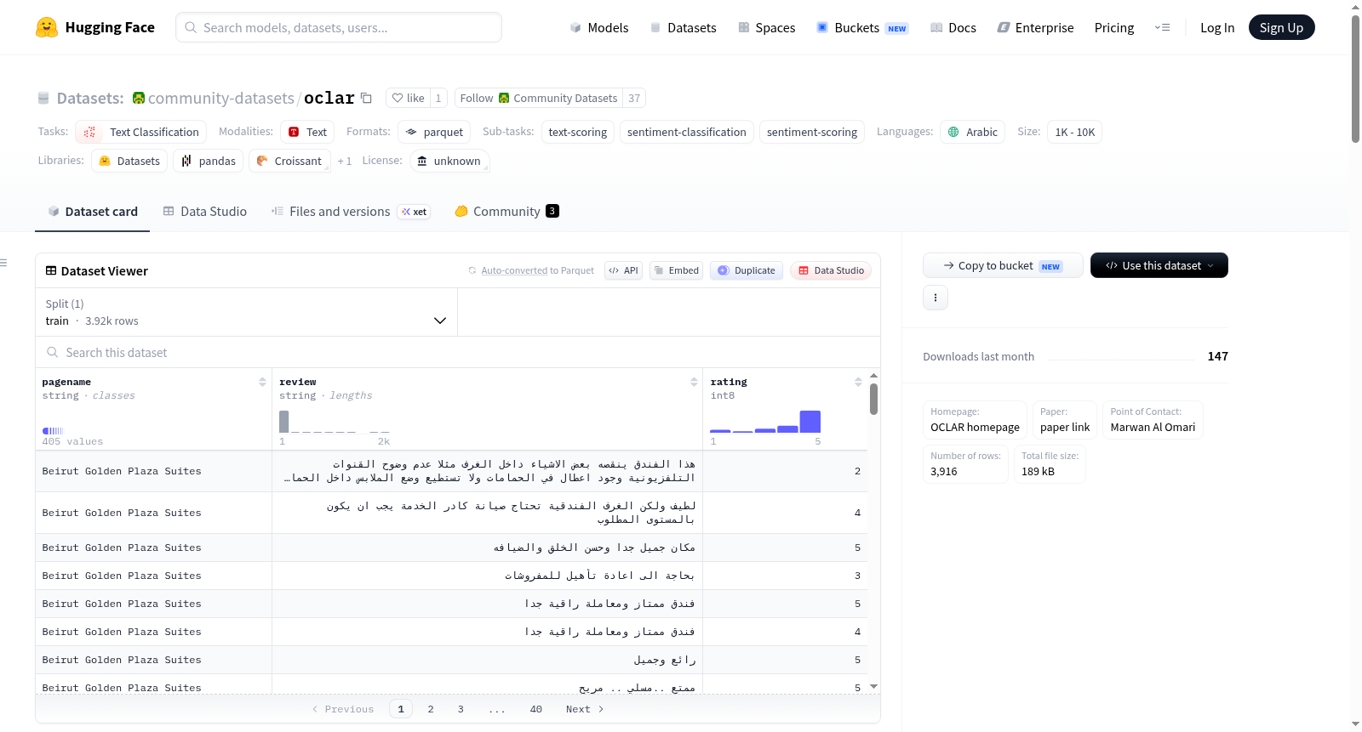Open Models in top navigation

[x=599, y=27]
